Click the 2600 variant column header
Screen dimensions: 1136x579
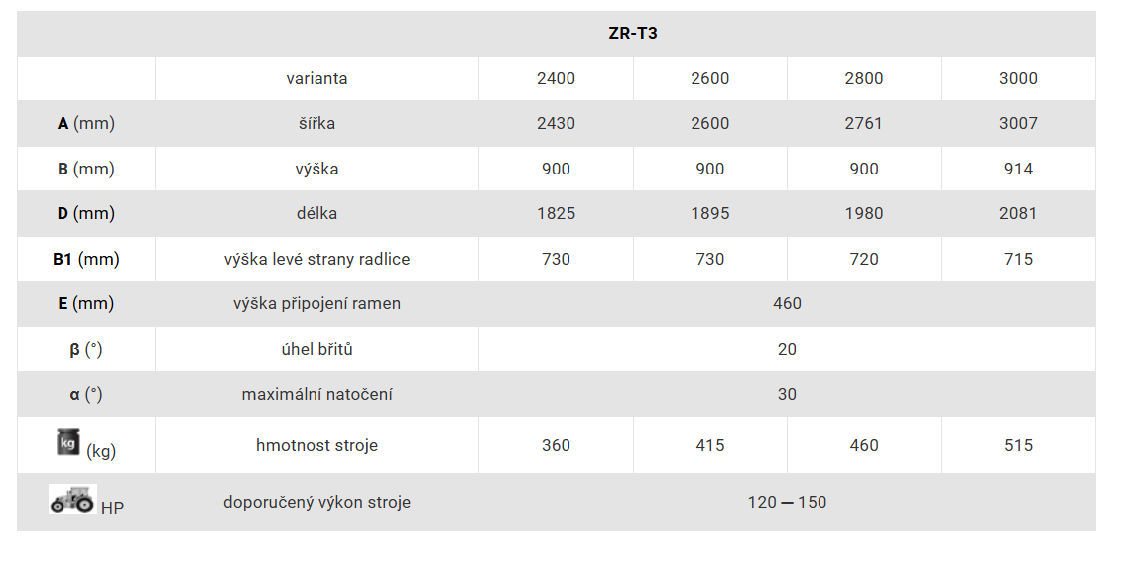710,78
